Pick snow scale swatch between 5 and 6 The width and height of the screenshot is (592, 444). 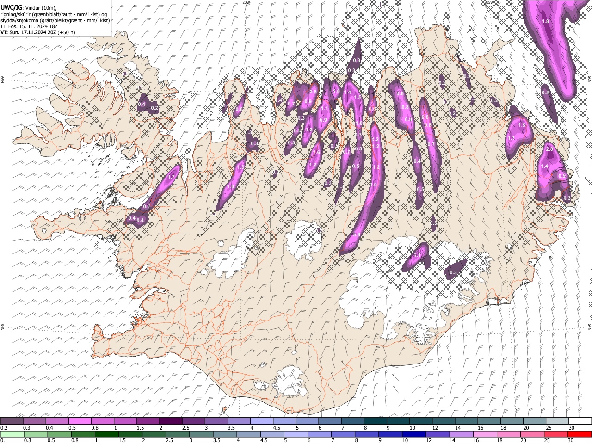(307, 421)
